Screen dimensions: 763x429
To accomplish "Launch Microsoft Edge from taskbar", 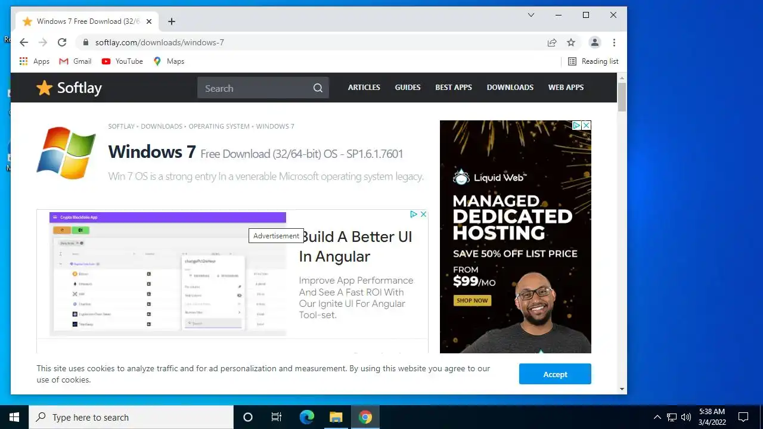I will click(x=306, y=417).
